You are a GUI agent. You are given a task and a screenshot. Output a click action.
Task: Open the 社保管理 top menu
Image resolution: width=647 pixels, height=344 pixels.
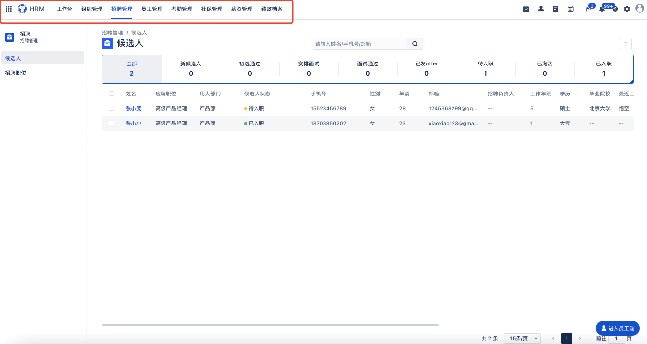click(212, 9)
